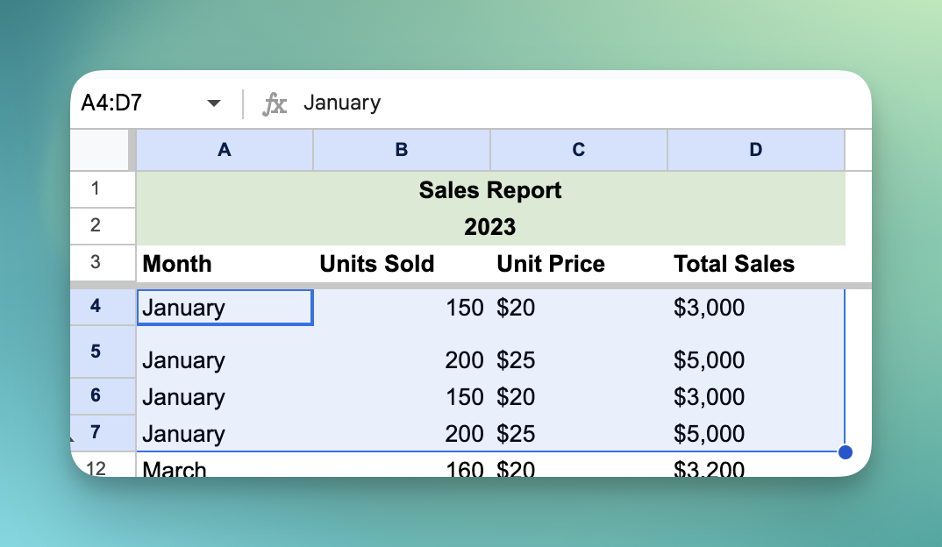The image size is (942, 547).
Task: Select column header A
Action: [x=224, y=150]
